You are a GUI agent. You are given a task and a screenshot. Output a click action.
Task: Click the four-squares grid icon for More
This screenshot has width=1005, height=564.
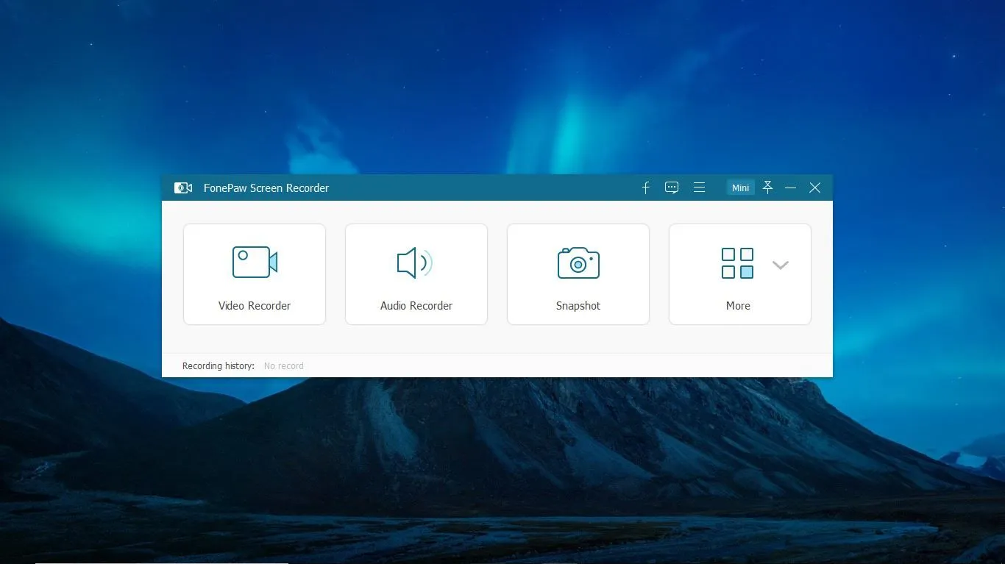[x=737, y=263]
